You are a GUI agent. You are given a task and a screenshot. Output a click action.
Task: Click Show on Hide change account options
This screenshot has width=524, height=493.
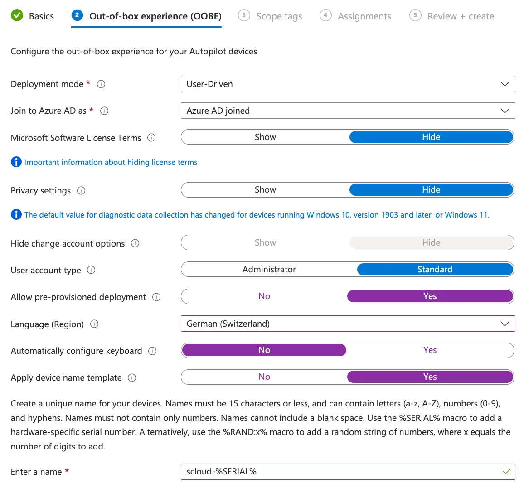tap(265, 242)
